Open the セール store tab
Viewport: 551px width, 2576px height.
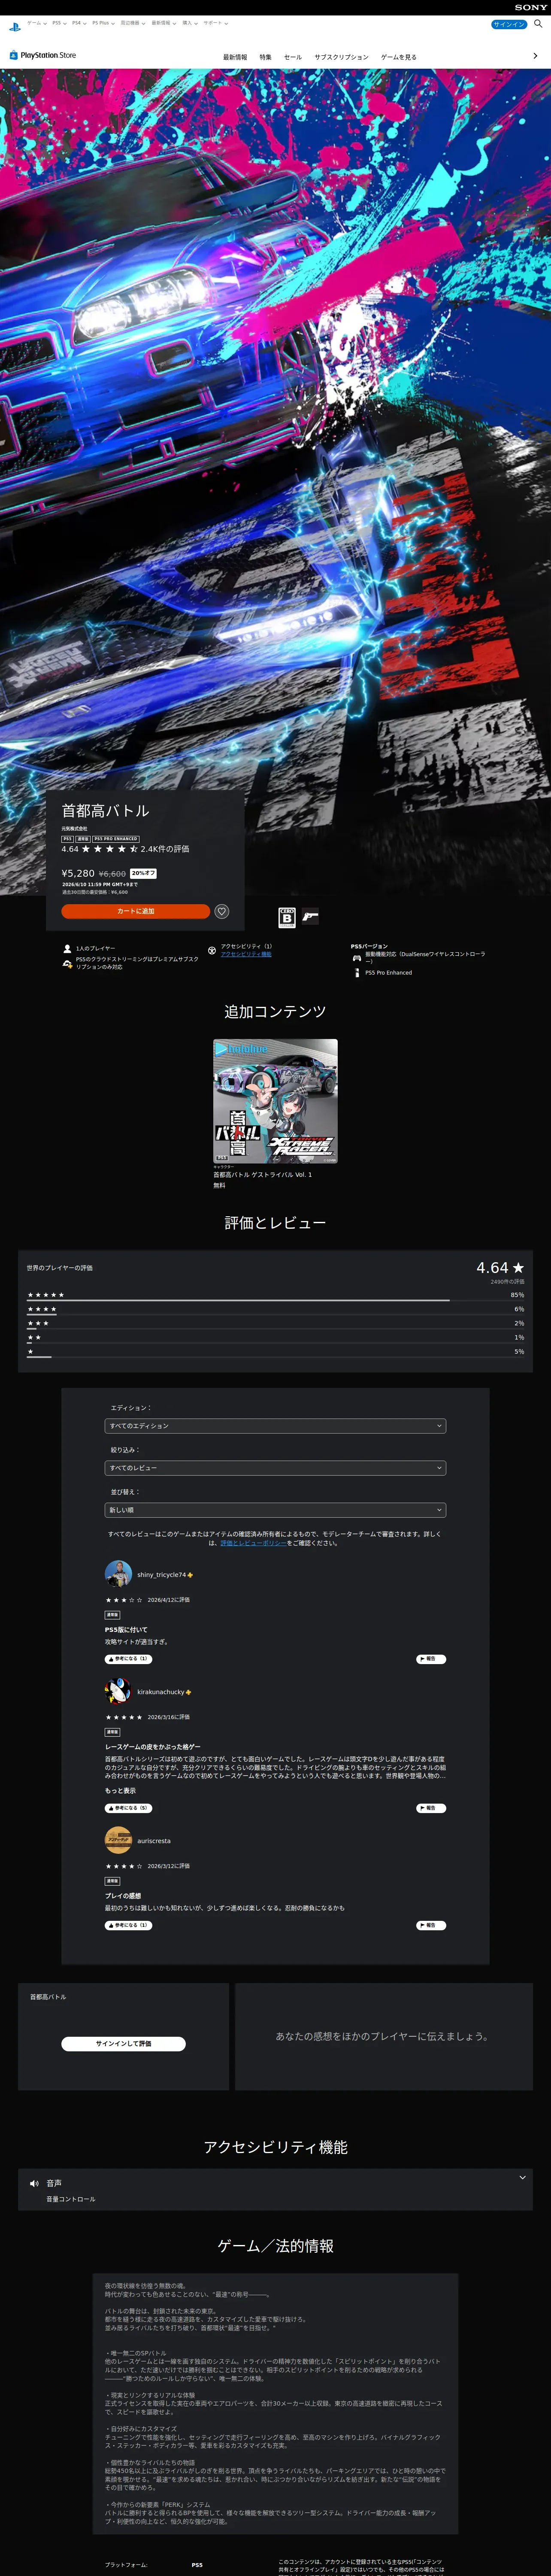293,57
